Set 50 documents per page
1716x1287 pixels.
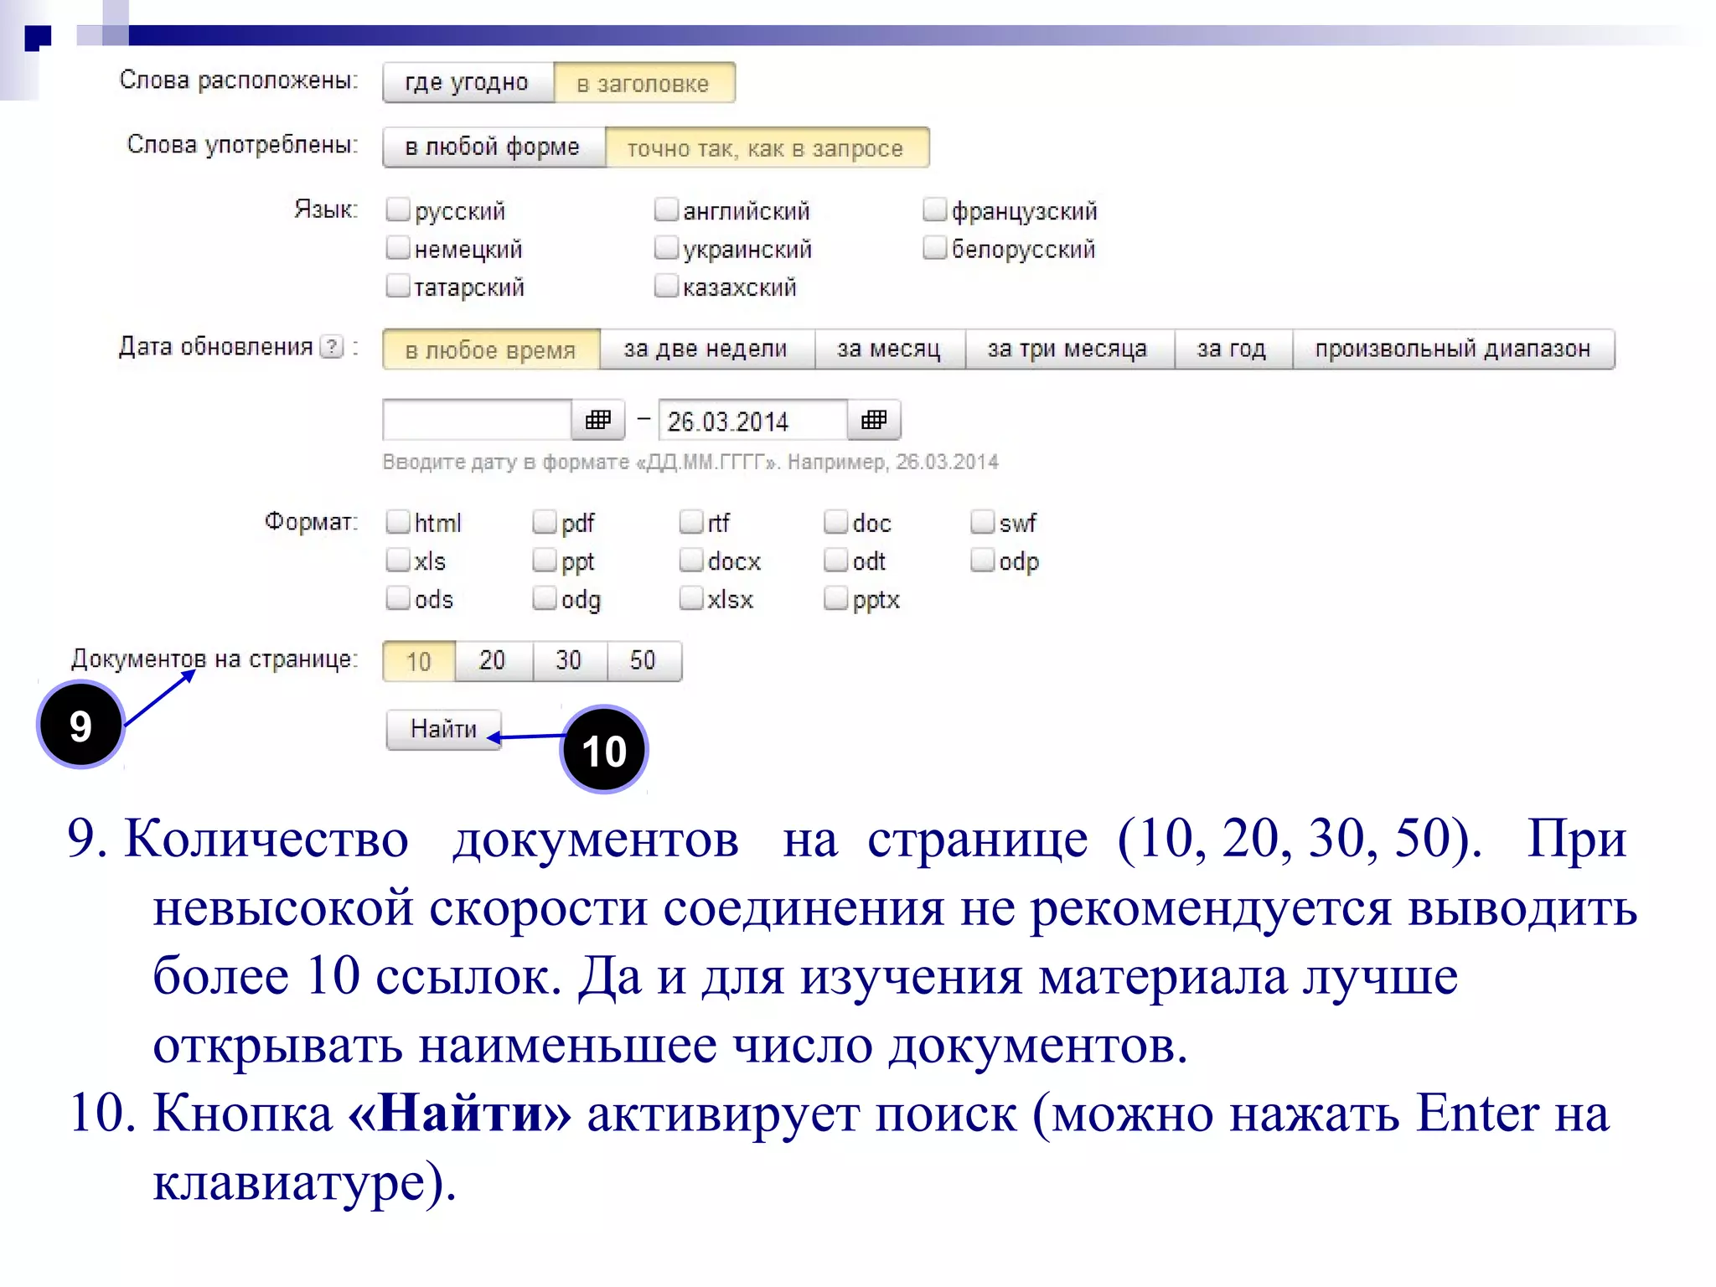tap(643, 661)
